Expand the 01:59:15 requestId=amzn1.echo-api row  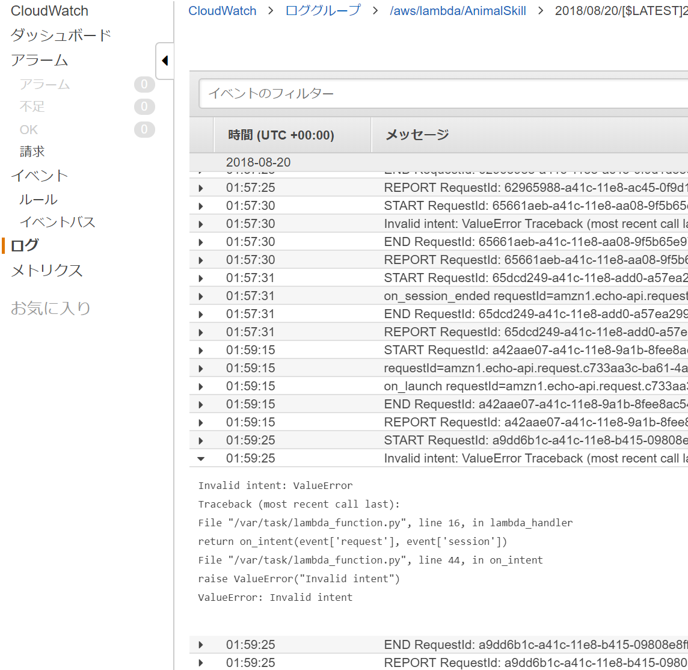[x=200, y=369]
